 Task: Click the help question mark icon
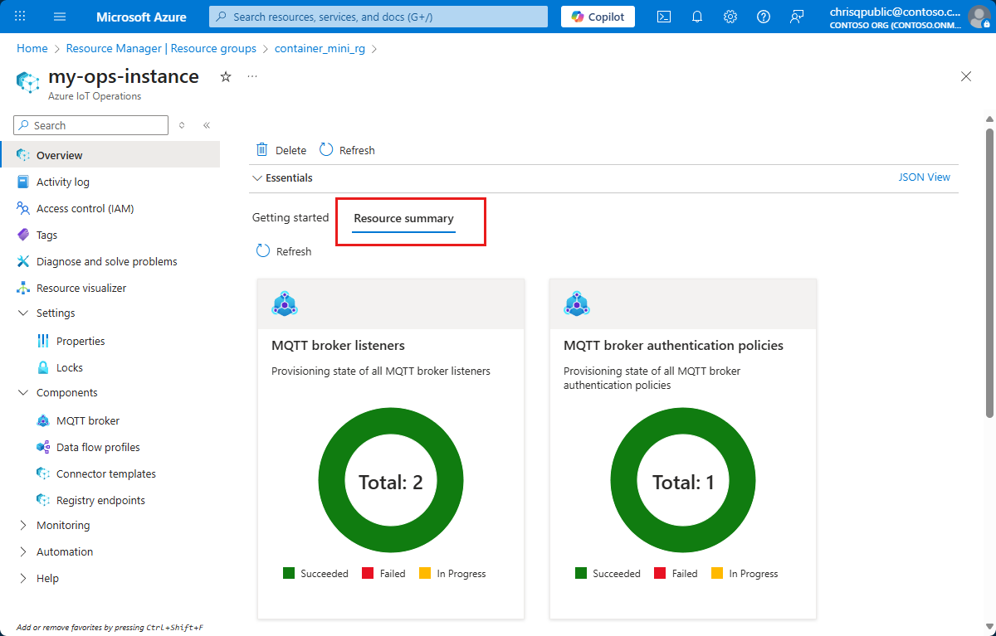(764, 17)
